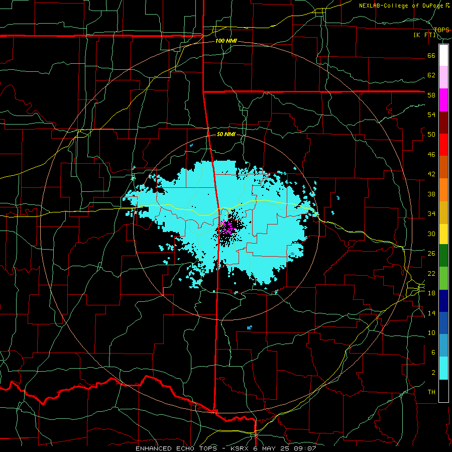The width and height of the screenshot is (452, 452).
Task: Click the navy blue legend swatch
Action: pyautogui.click(x=443, y=301)
